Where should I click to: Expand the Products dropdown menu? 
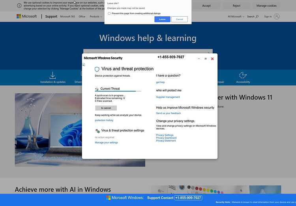coord(96,17)
